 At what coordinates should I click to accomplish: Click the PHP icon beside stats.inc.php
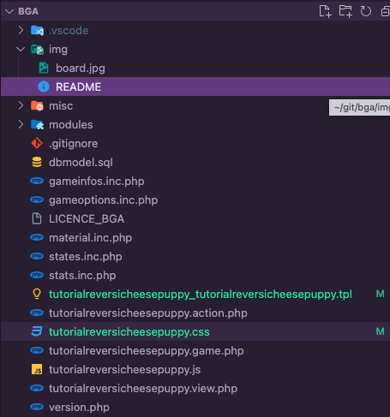tap(37, 275)
